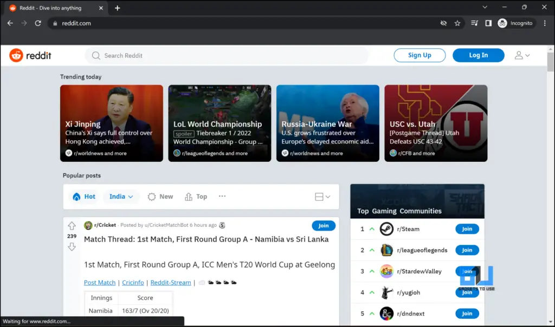Click the Search Reddit input field
This screenshot has width=555, height=327.
[x=217, y=55]
